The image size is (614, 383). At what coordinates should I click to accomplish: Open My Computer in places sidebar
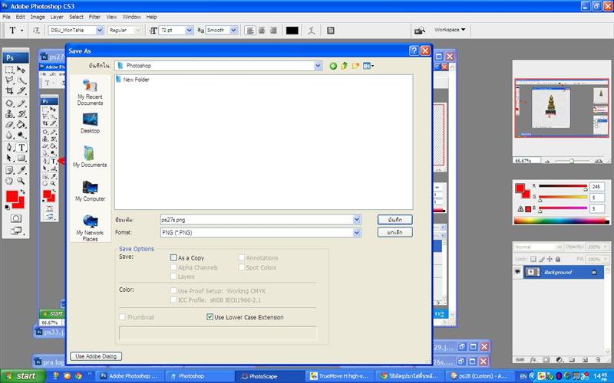click(90, 190)
